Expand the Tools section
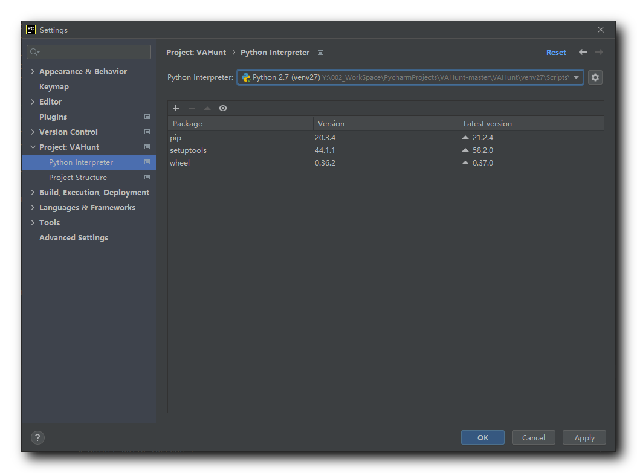The width and height of the screenshot is (637, 473). tap(33, 222)
